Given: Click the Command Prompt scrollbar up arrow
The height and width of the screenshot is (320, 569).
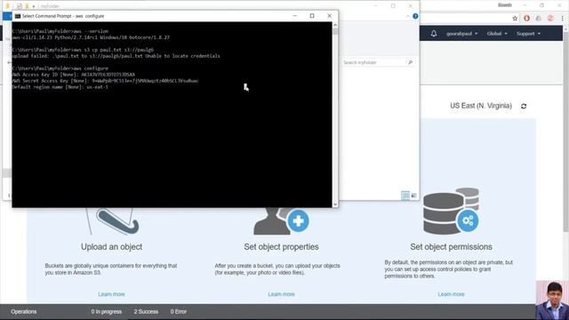Looking at the screenshot, I should pos(335,25).
